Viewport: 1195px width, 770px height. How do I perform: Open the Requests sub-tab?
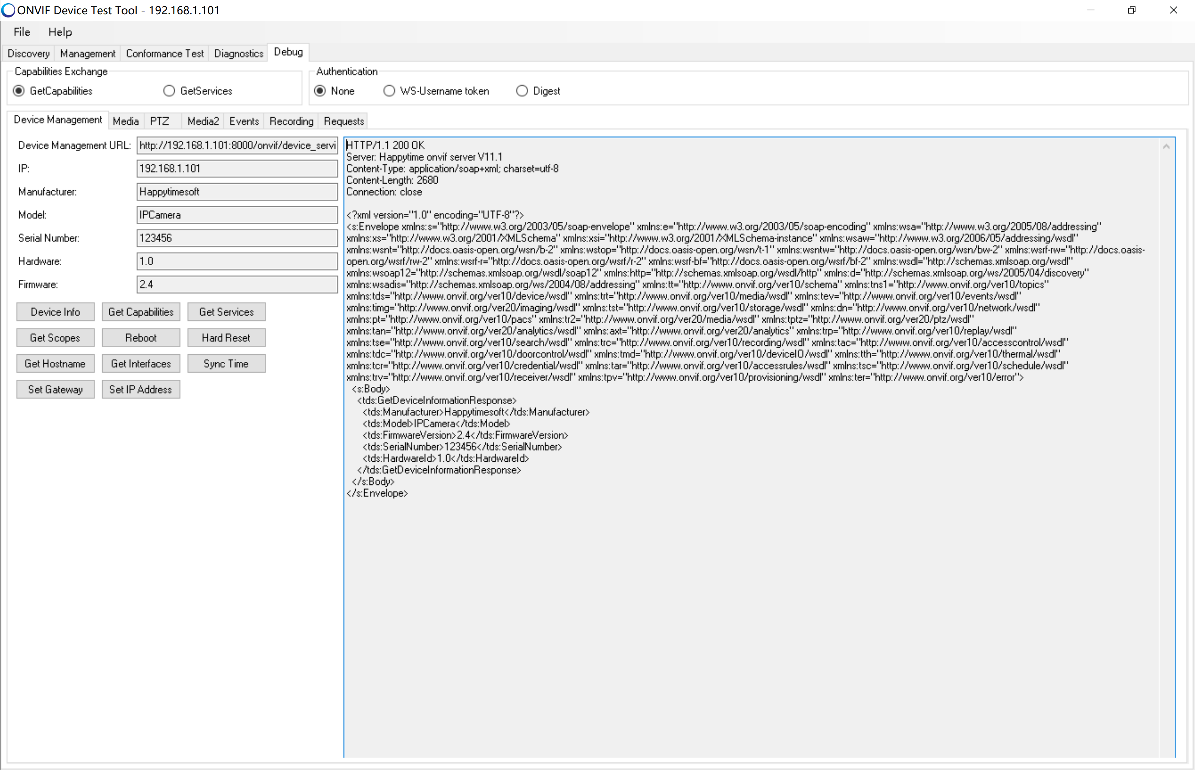pyautogui.click(x=344, y=121)
